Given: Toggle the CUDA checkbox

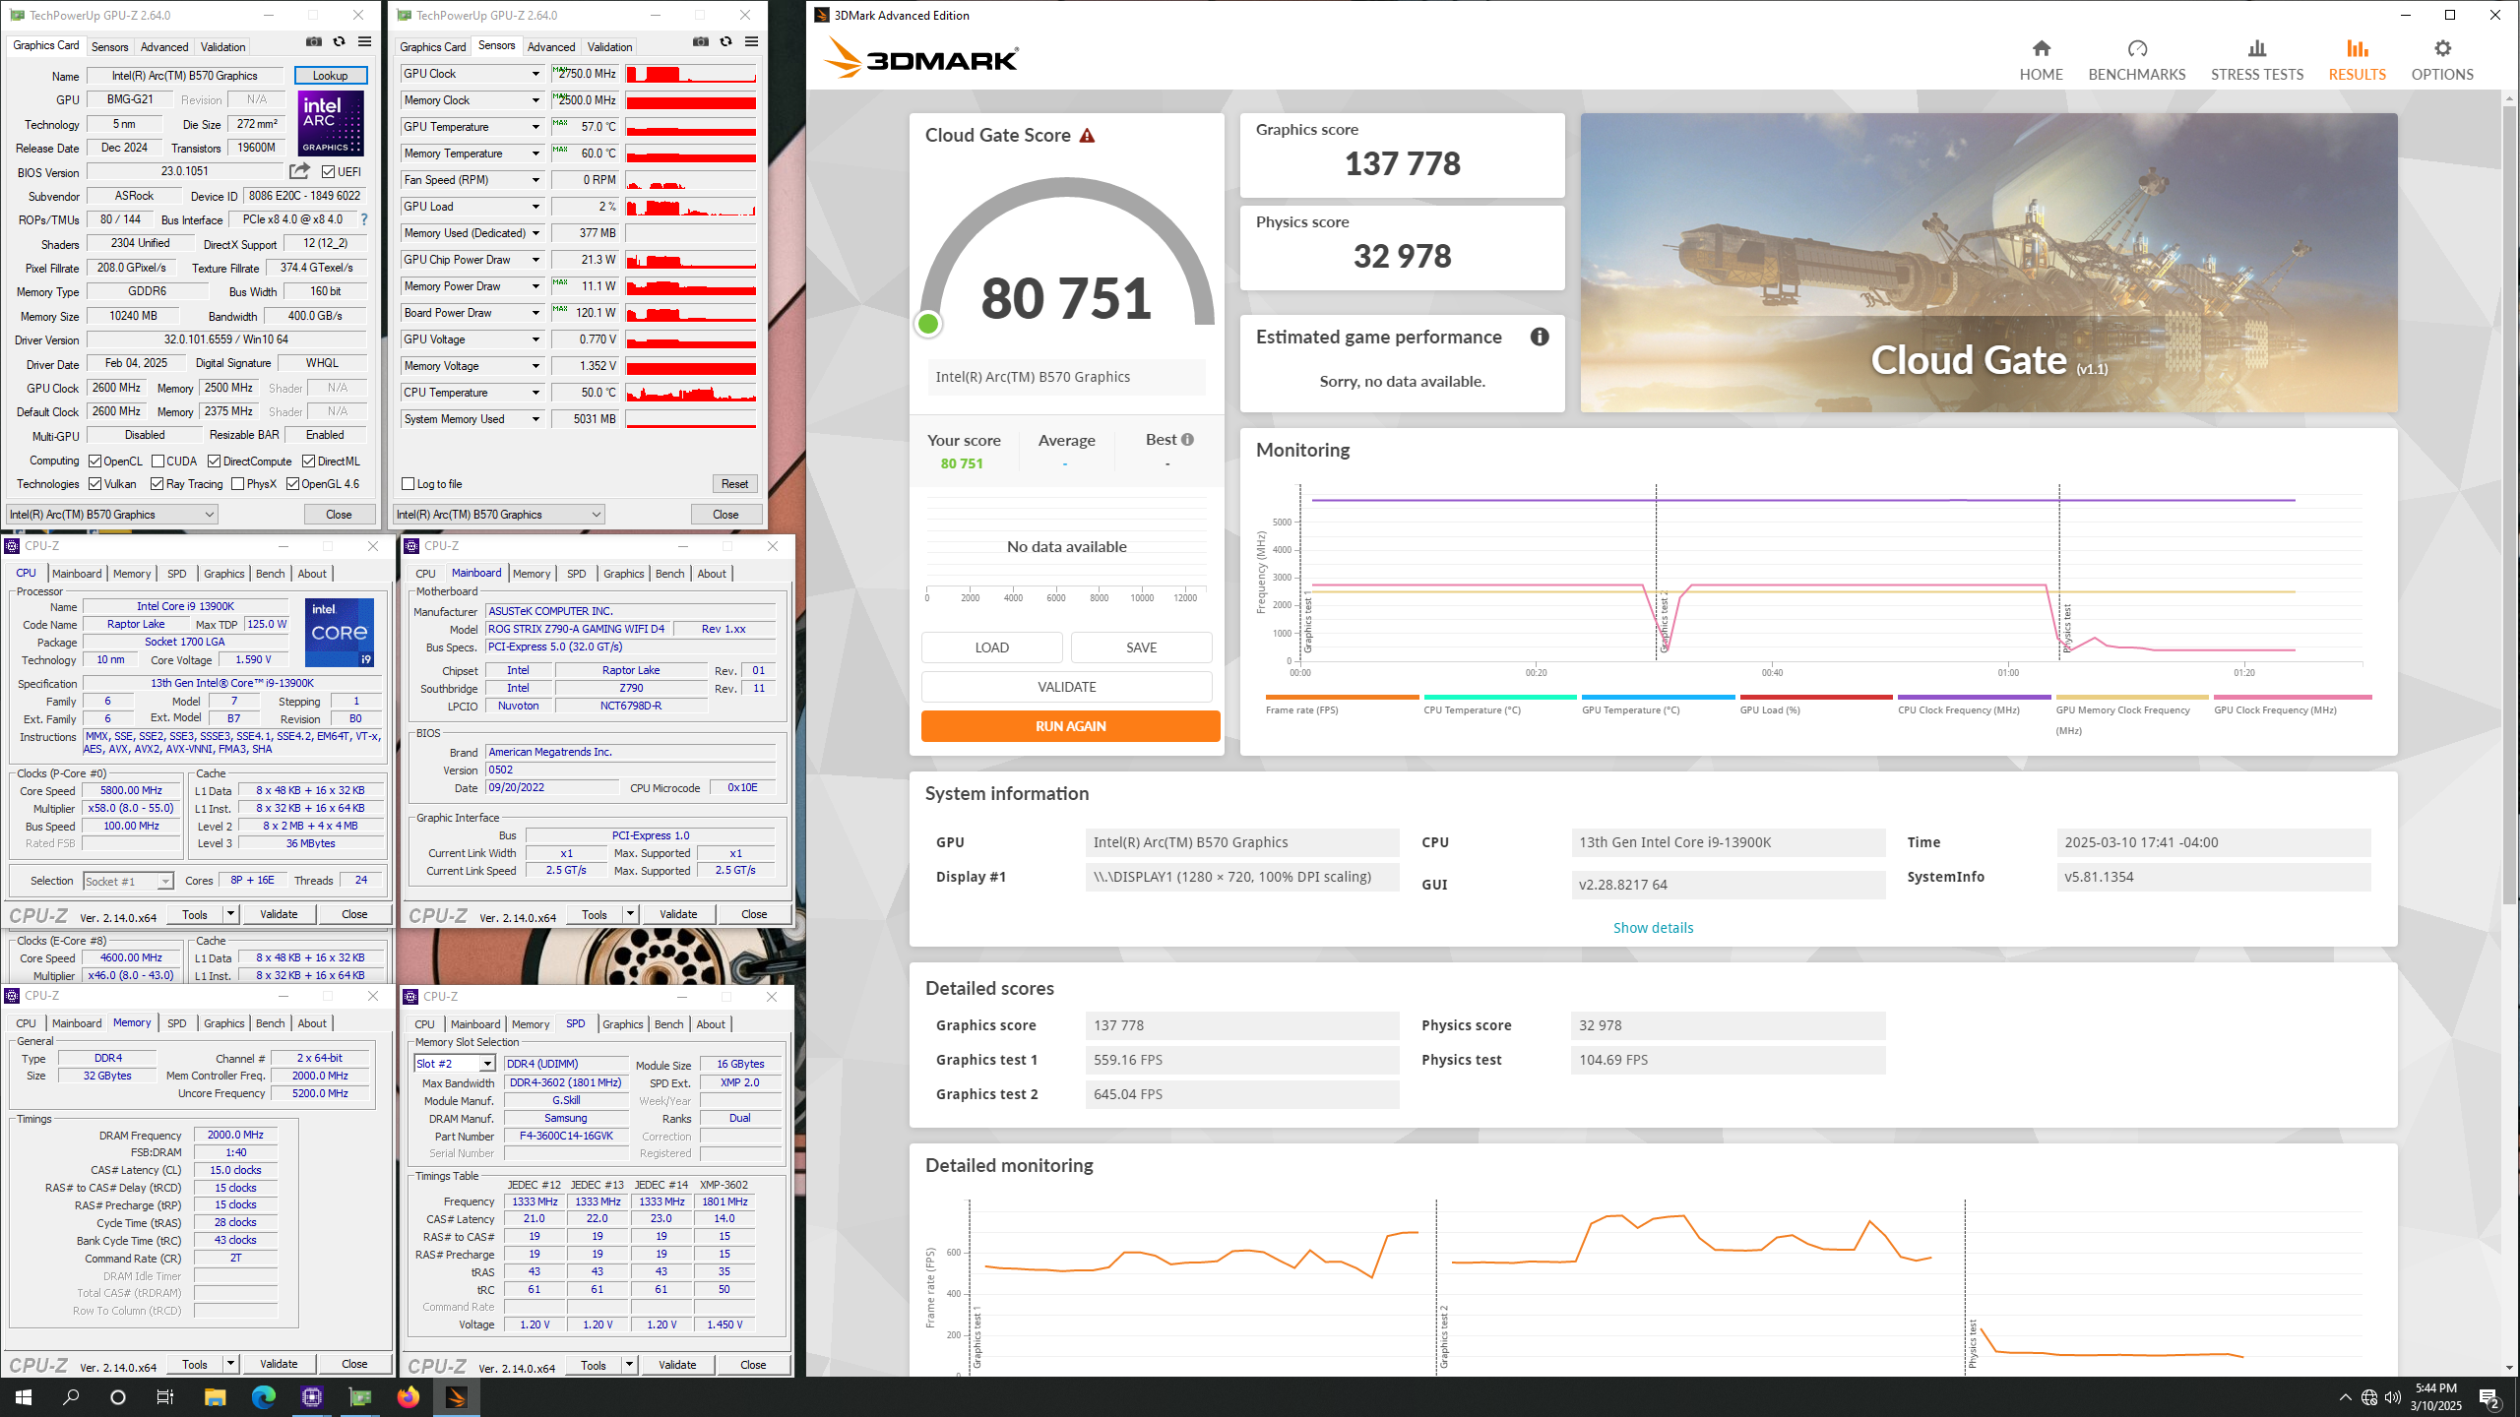Looking at the screenshot, I should (x=157, y=461).
